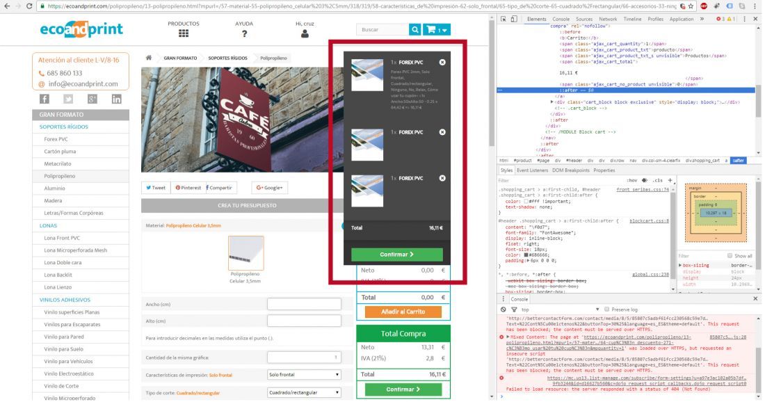This screenshot has width=765, height=402.
Task: Click the LinkedIn social icon
Action: pos(117,99)
